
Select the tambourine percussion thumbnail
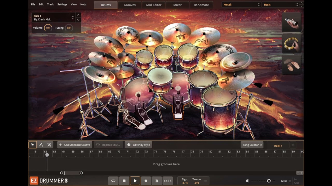(292, 43)
